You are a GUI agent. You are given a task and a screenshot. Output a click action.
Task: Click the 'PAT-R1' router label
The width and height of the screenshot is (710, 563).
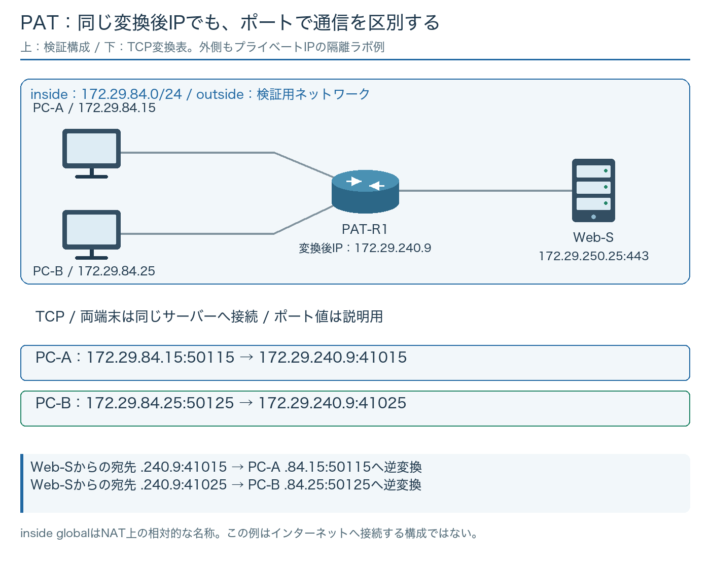tap(365, 229)
